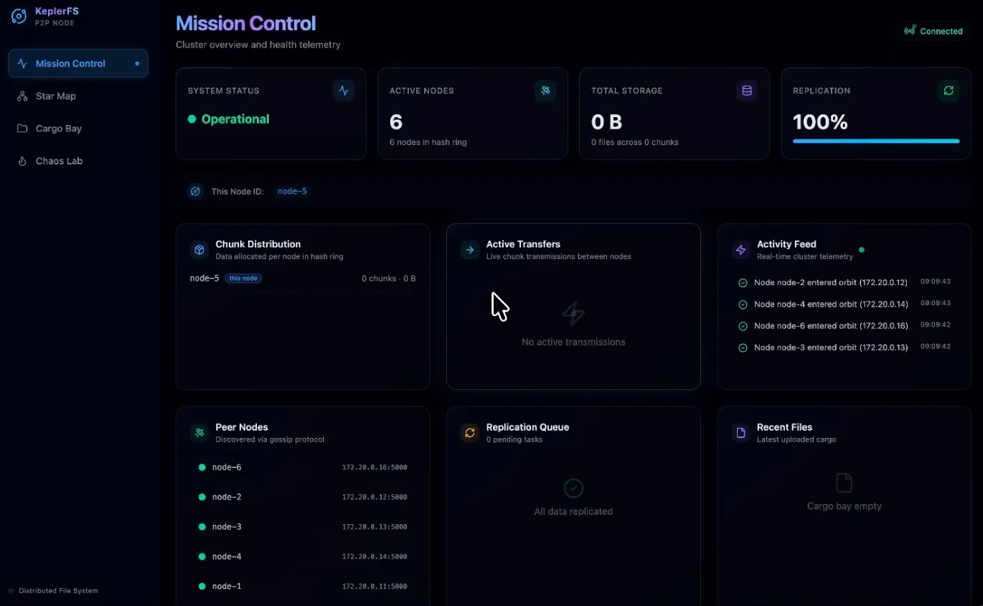
Task: Click the Active Transfers arrow icon
Action: [469, 249]
